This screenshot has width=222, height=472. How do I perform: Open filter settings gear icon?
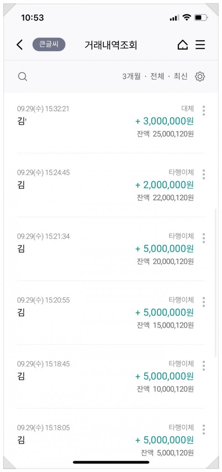click(200, 77)
